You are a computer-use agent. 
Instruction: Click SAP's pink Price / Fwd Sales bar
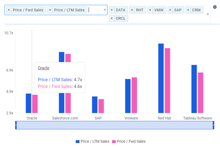click(x=101, y=106)
